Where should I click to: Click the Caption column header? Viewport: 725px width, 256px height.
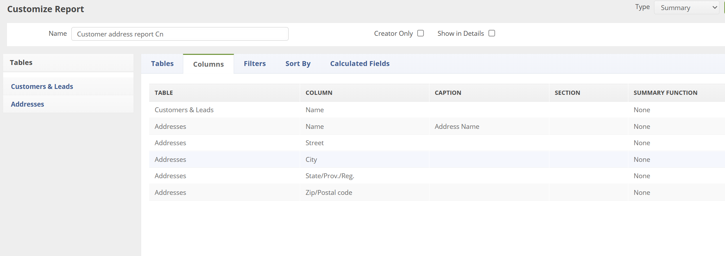coord(448,93)
